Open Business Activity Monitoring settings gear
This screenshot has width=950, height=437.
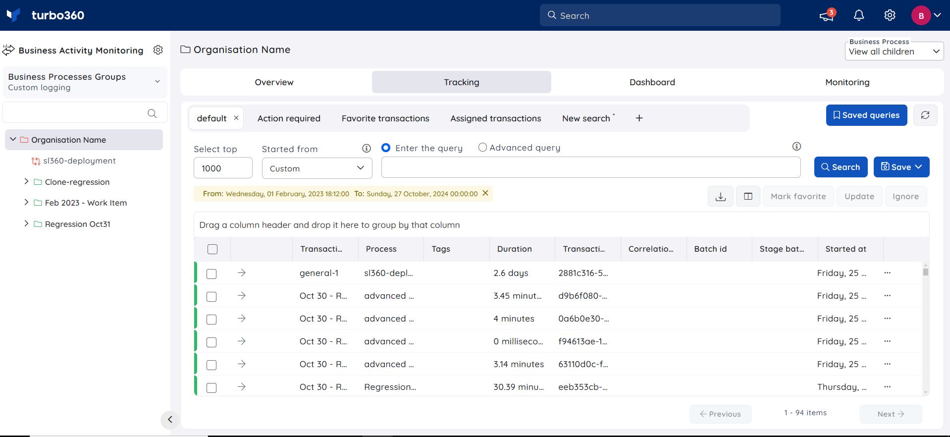[158, 50]
